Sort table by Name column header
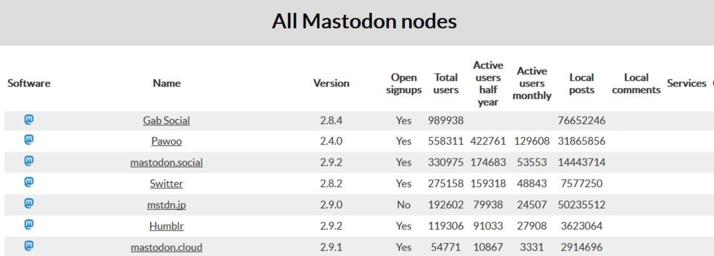Image resolution: width=714 pixels, height=256 pixels. point(167,83)
